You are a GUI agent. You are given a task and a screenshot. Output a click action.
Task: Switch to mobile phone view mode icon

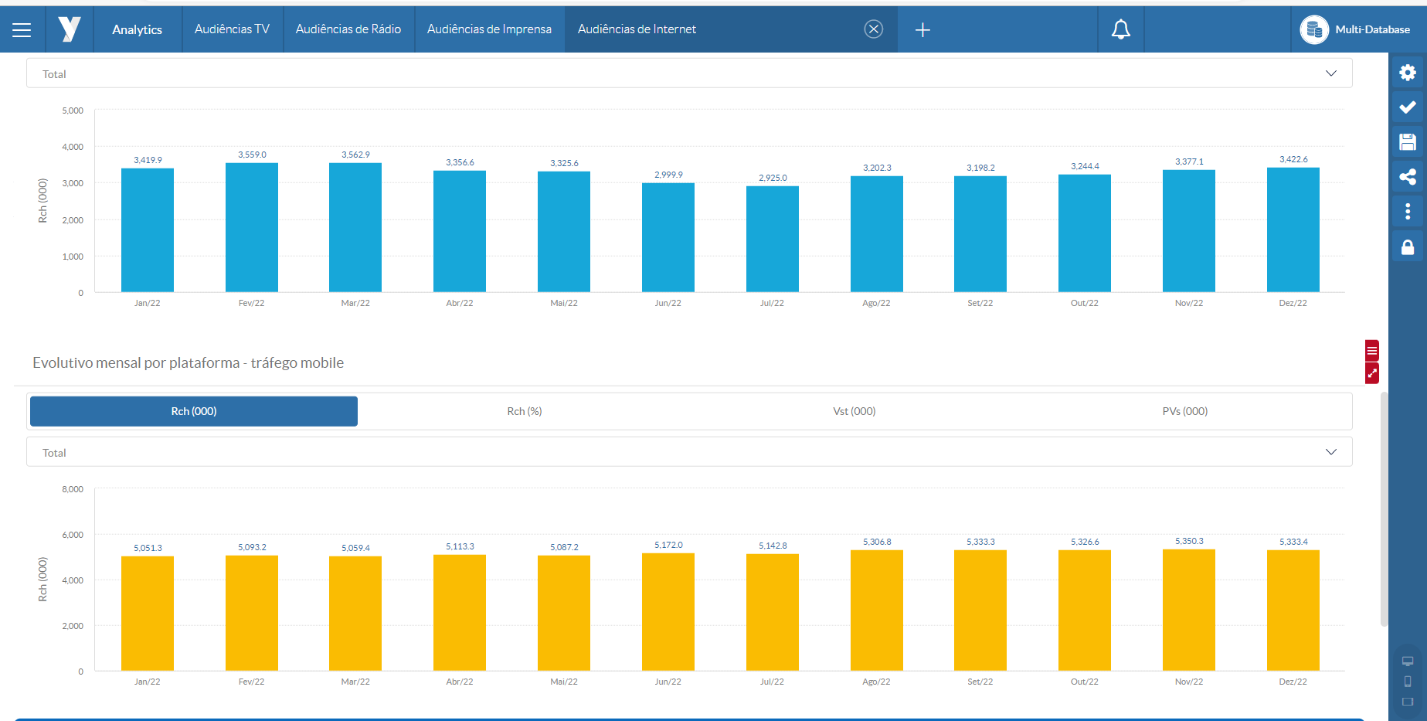click(1408, 682)
